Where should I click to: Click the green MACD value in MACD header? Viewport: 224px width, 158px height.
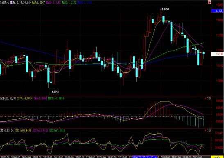tap(56, 98)
